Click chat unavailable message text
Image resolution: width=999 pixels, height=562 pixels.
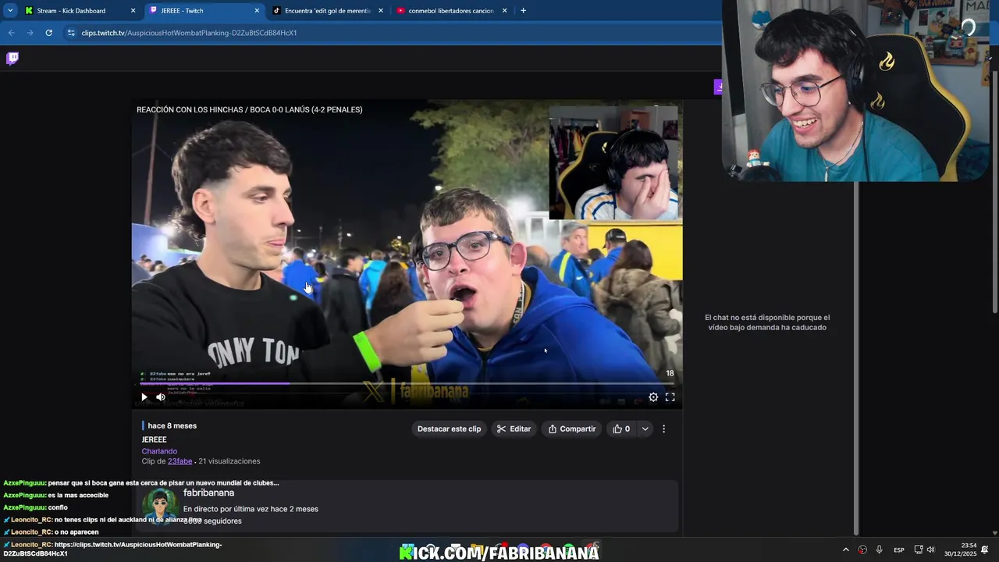coord(767,322)
